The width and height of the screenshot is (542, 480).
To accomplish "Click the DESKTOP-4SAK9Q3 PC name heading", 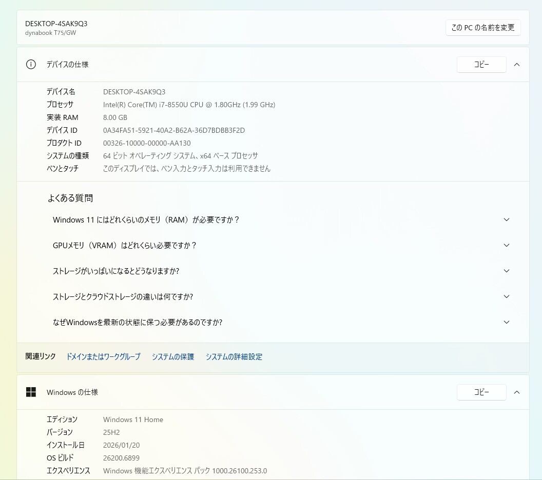I will point(56,24).
